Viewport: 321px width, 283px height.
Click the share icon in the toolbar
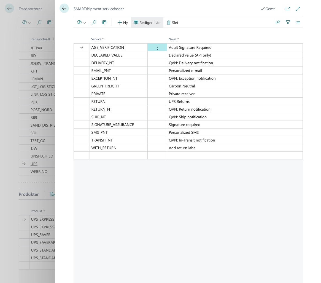click(x=278, y=23)
